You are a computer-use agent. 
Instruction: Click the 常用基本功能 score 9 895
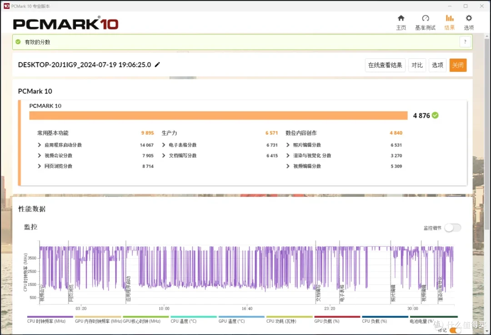(x=147, y=133)
